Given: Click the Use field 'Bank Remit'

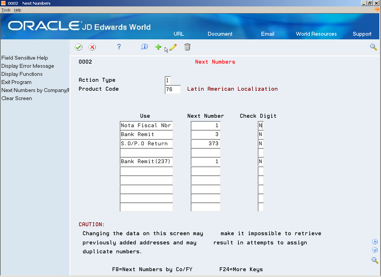Looking at the screenshot, I should (x=146, y=134).
